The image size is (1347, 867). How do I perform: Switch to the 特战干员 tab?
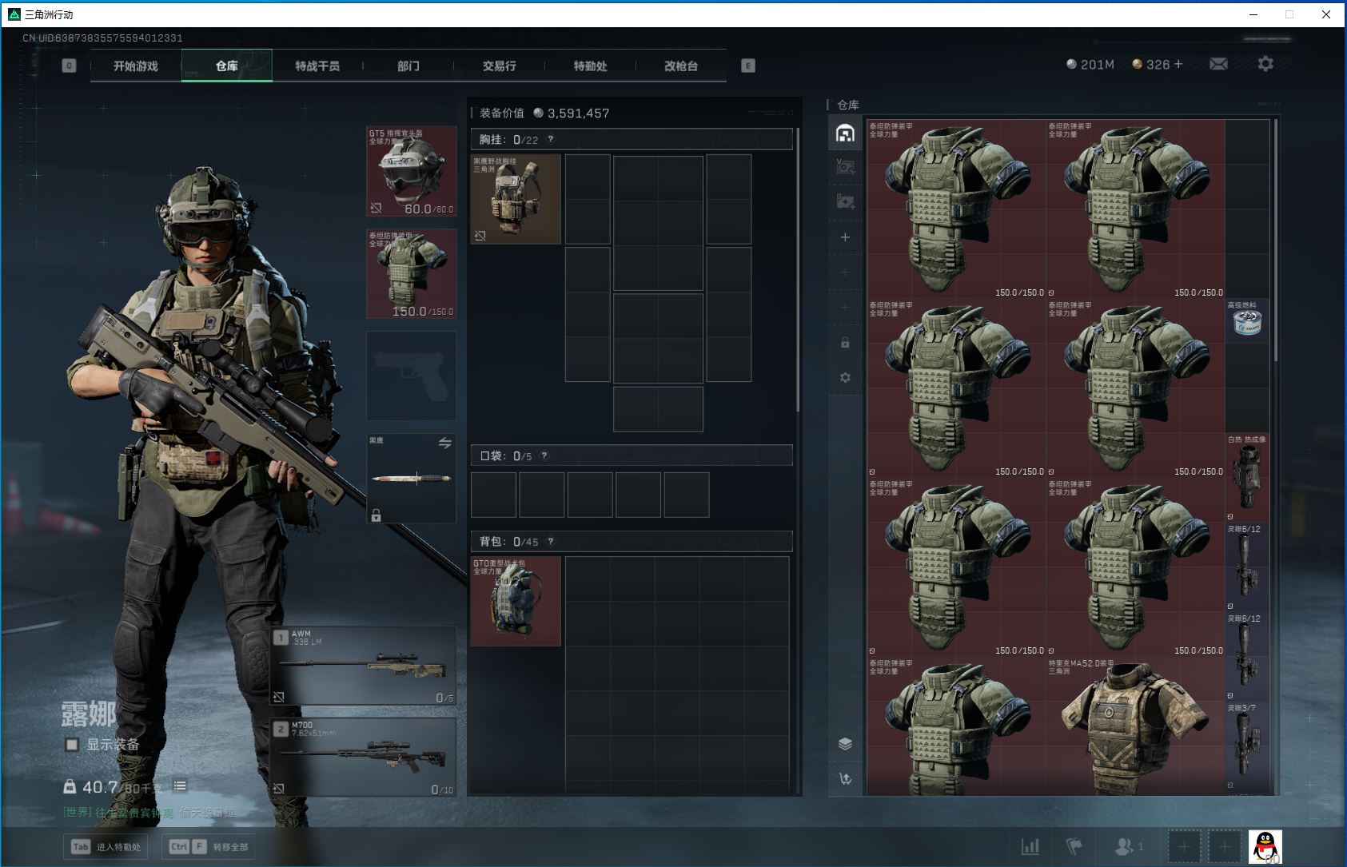[317, 66]
